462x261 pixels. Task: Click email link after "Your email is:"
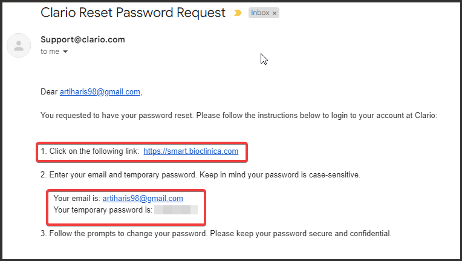143,198
